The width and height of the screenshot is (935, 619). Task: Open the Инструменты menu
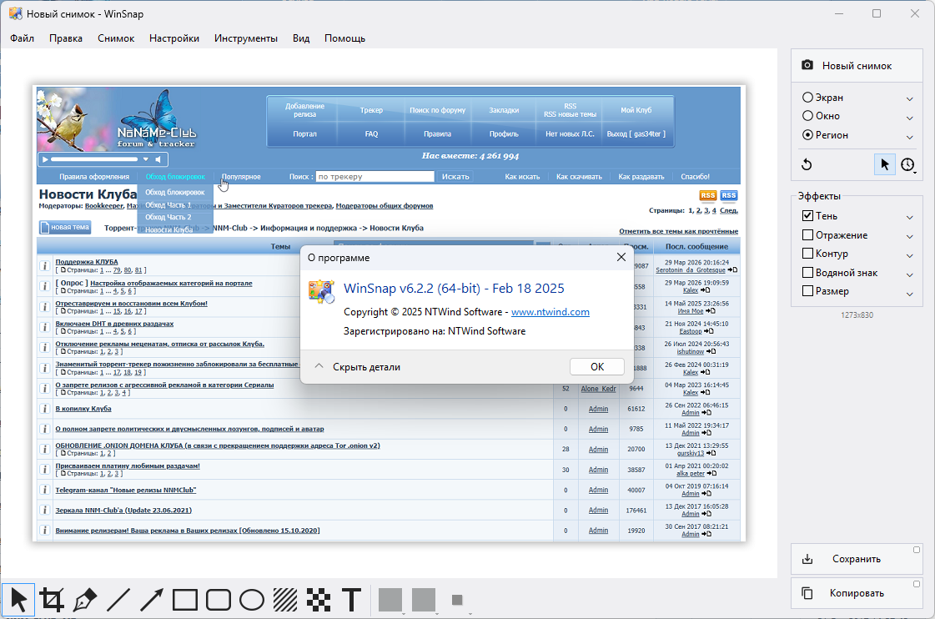245,38
